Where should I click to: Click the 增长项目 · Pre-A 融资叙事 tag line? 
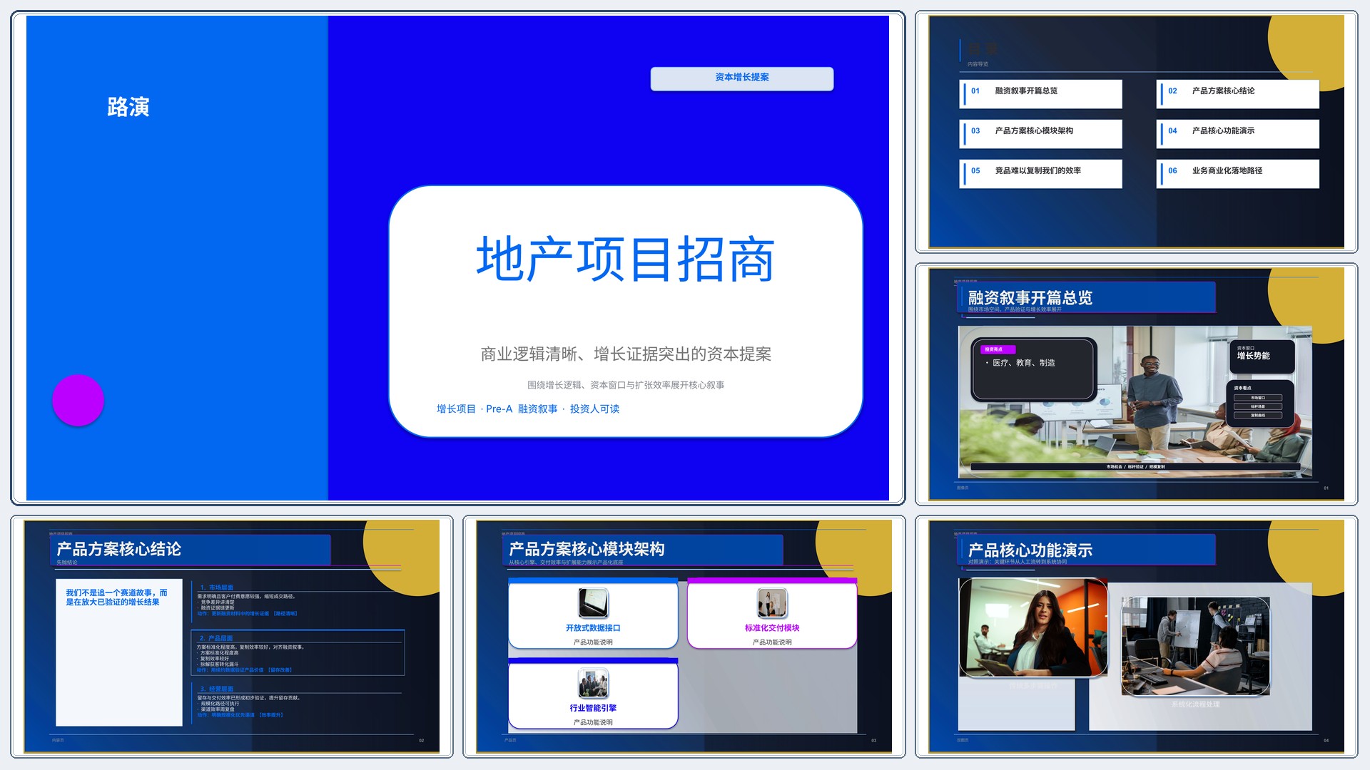click(x=528, y=409)
